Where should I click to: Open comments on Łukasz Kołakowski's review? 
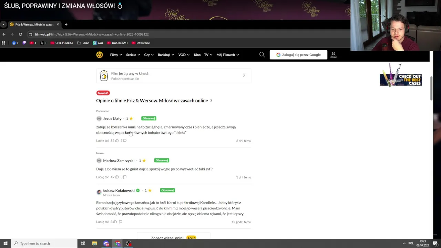pyautogui.click(x=121, y=222)
